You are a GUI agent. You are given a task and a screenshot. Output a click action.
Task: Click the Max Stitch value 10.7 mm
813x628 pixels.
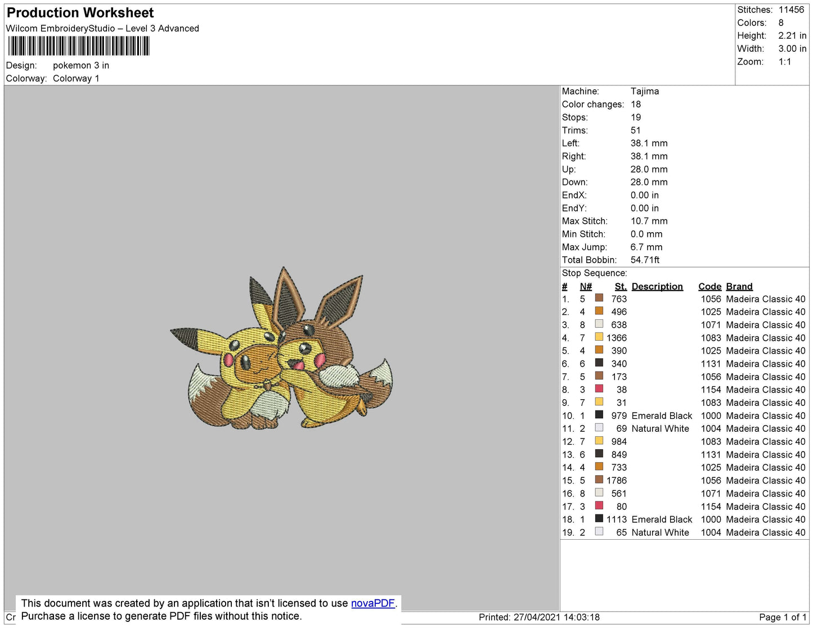click(x=649, y=221)
